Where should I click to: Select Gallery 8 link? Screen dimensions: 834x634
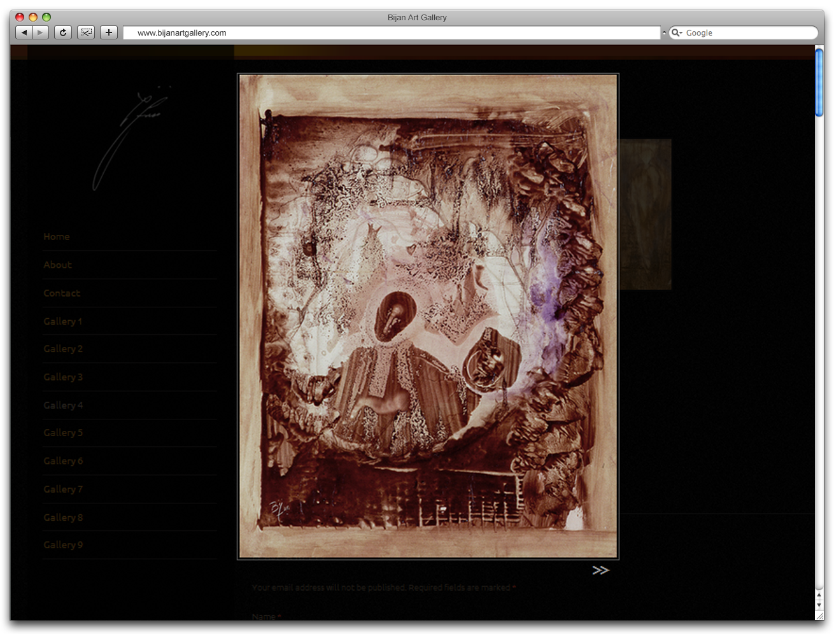(x=63, y=518)
